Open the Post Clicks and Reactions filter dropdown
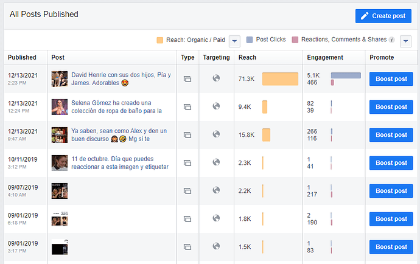 405,41
